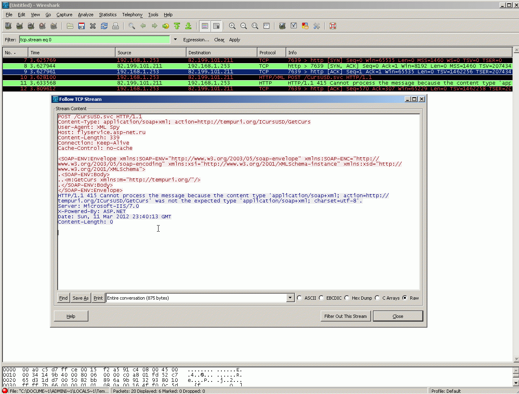
Task: Click Resize all columns toolbar icon
Action: click(266, 26)
